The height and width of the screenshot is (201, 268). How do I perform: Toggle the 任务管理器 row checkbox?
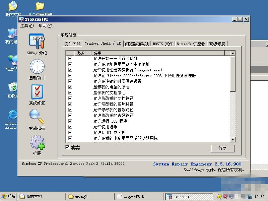coord(70,76)
